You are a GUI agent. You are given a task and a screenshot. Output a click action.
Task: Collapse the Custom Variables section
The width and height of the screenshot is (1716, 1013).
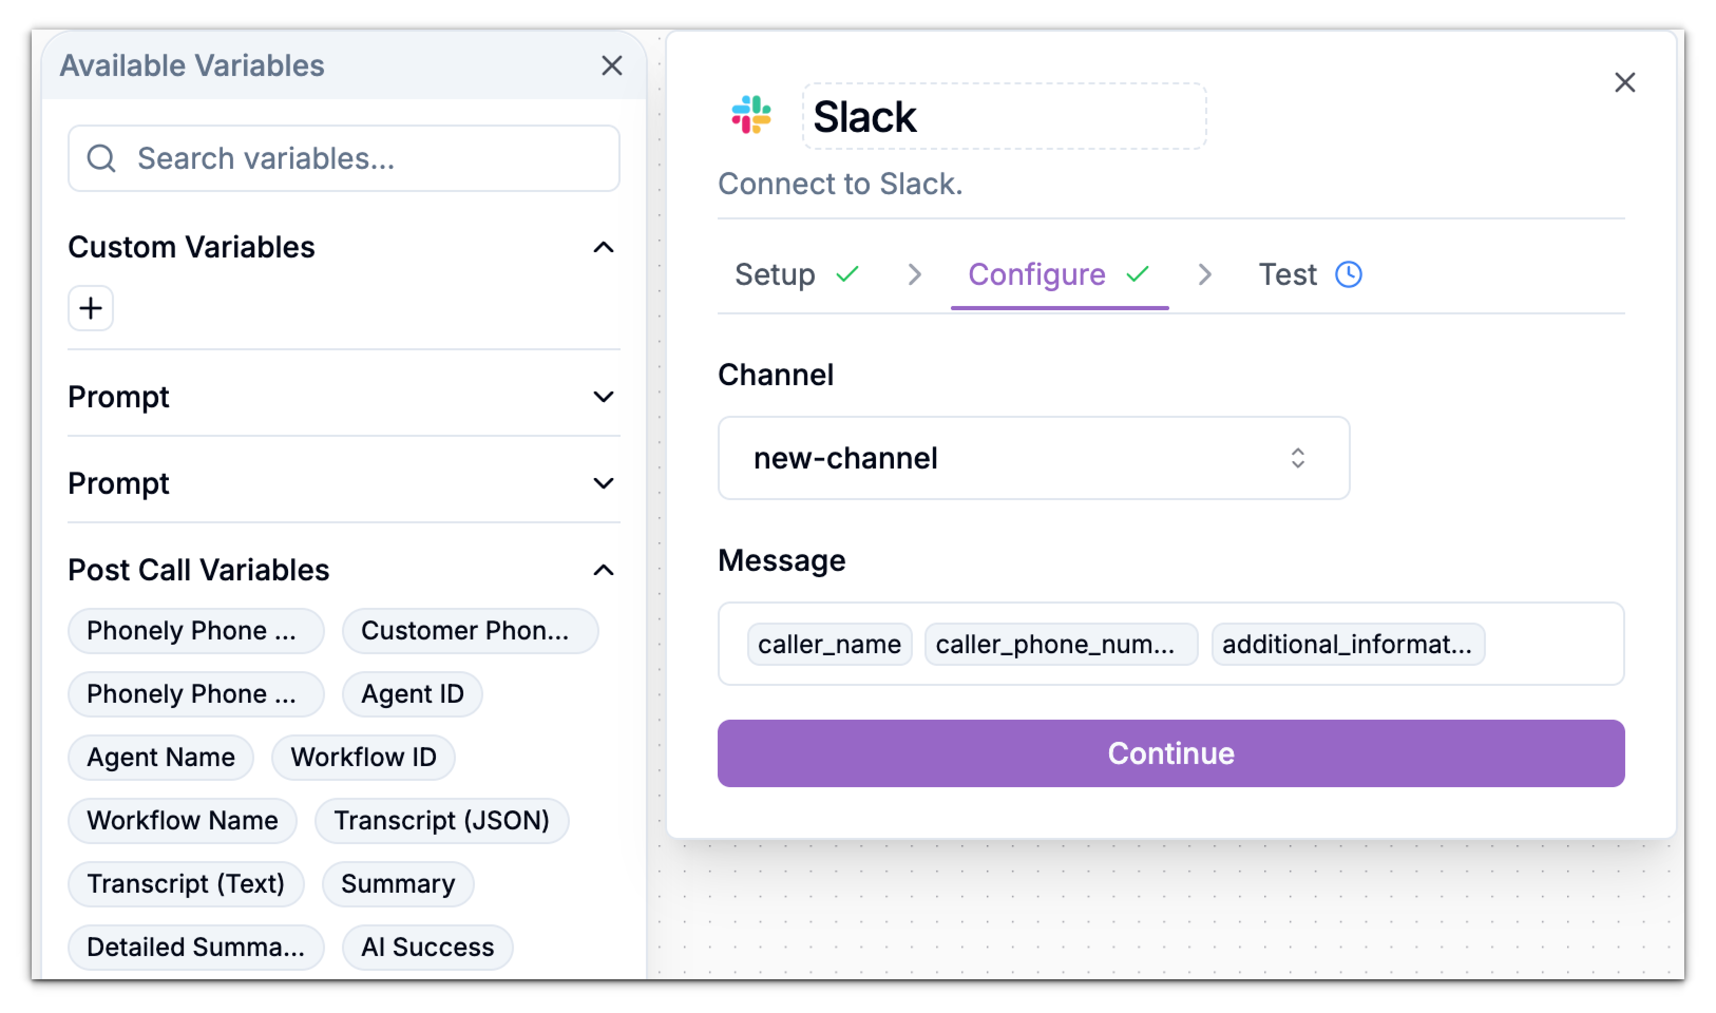(x=604, y=247)
